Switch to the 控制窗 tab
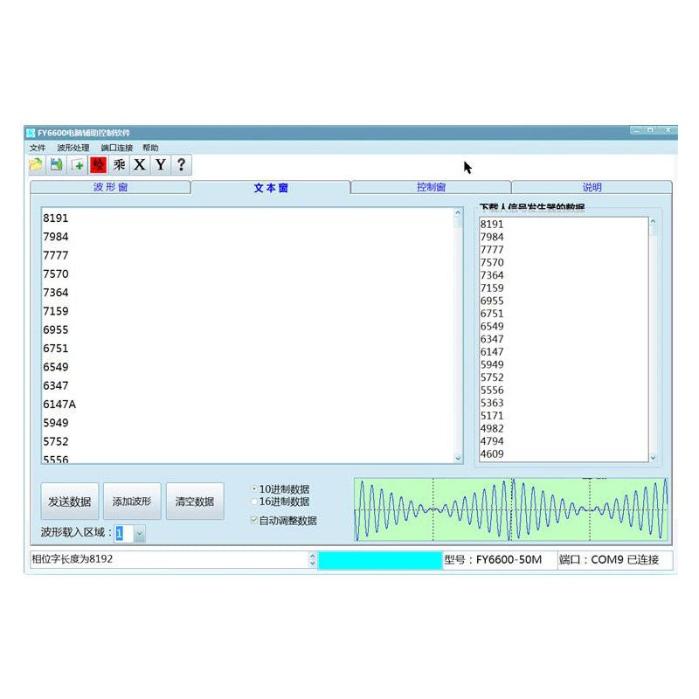Viewport: 699px width, 699px height. pos(431,187)
